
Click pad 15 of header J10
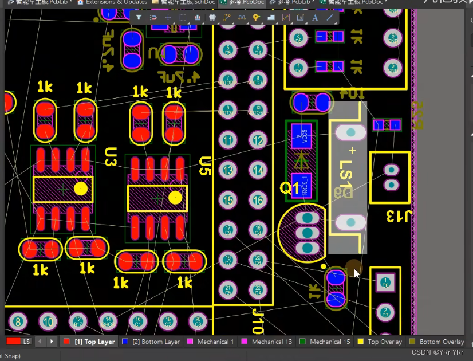[228, 200]
